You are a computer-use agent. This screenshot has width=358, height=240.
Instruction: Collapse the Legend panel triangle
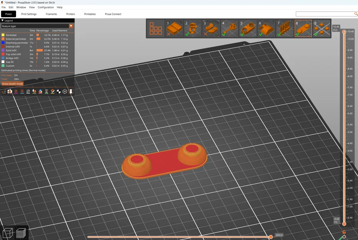[3, 20]
